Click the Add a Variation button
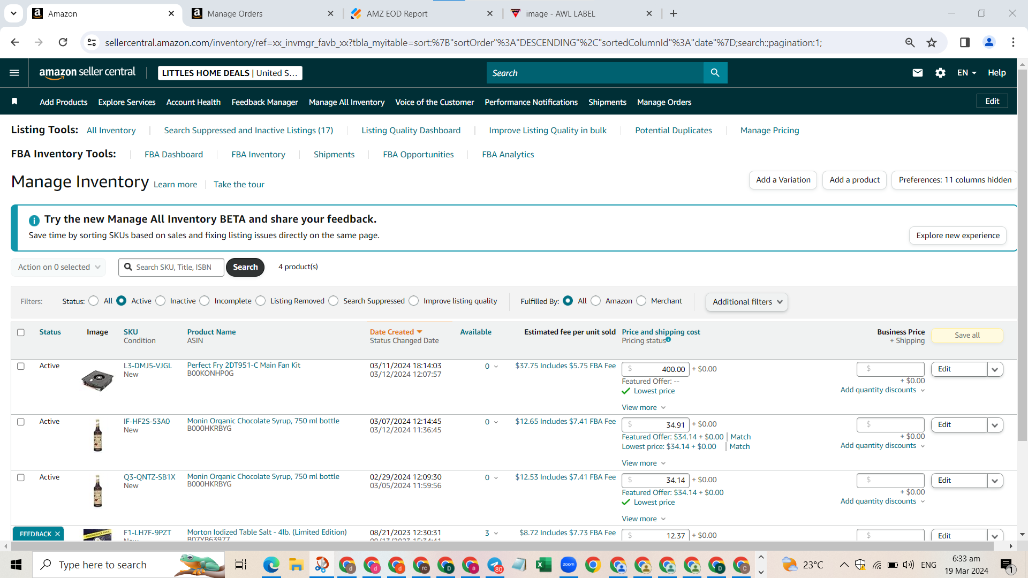This screenshot has width=1028, height=578. pyautogui.click(x=783, y=180)
